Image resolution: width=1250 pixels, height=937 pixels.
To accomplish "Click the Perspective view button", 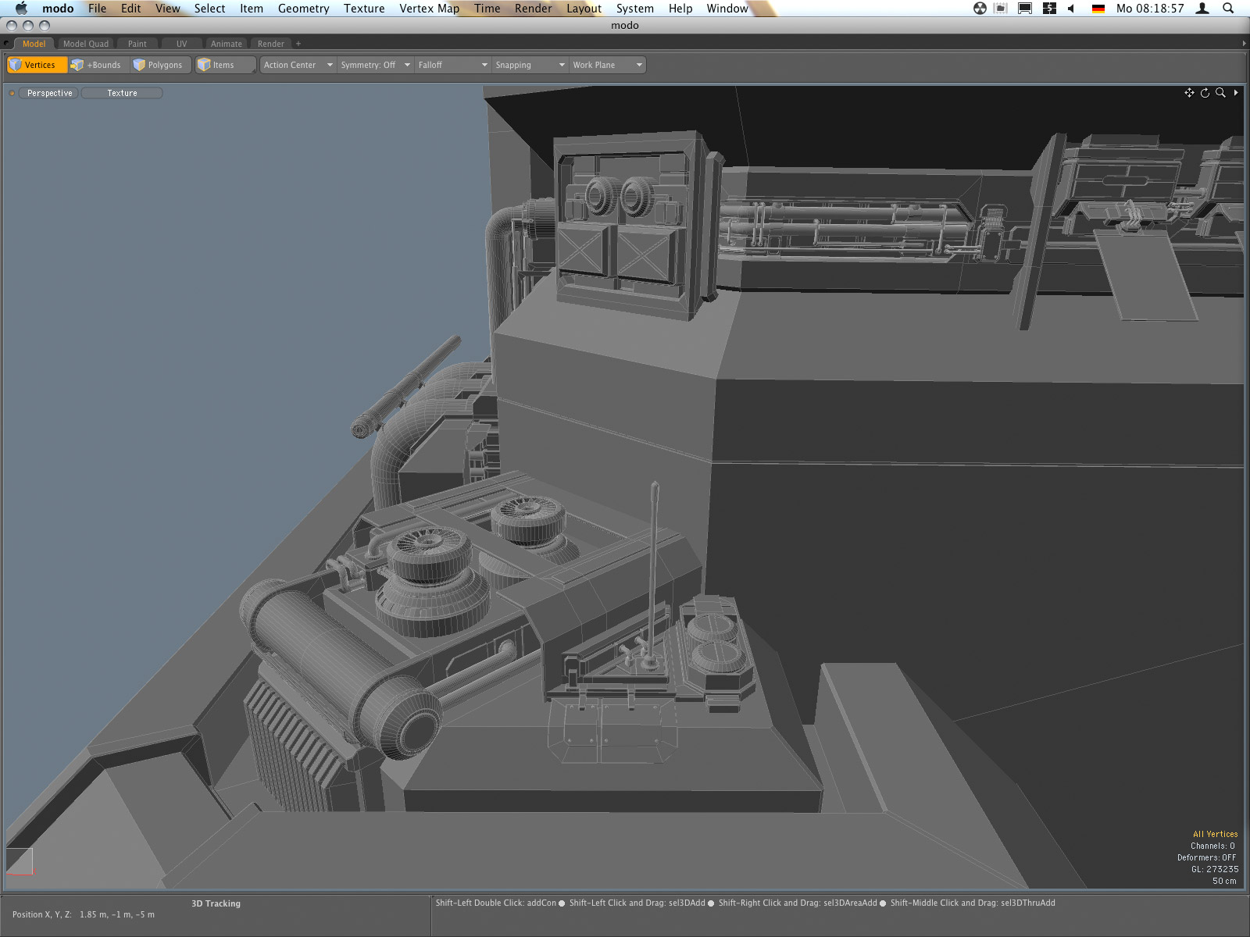I will tap(49, 93).
